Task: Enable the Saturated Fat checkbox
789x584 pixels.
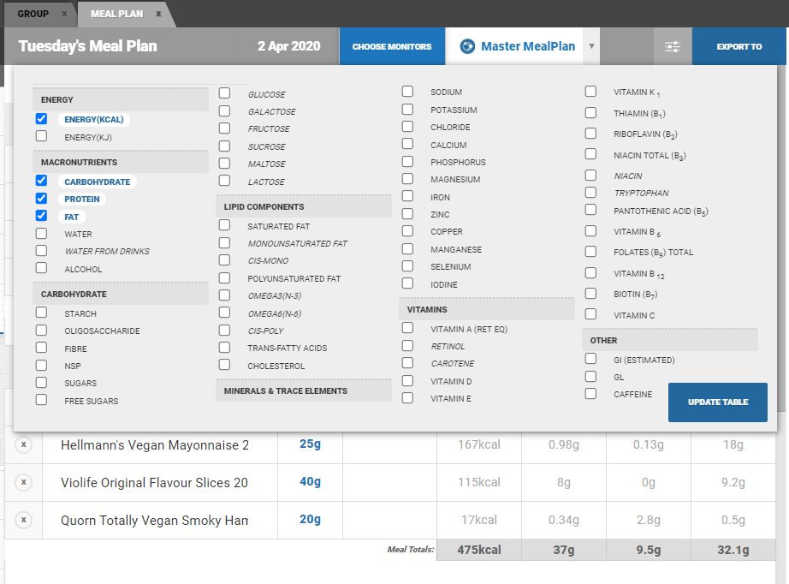Action: coord(224,225)
